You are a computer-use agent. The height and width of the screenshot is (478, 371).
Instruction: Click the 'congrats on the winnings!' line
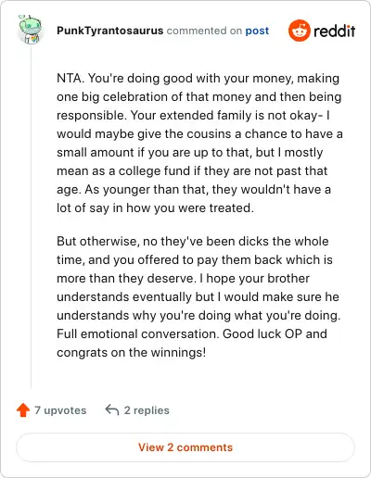pos(131,352)
